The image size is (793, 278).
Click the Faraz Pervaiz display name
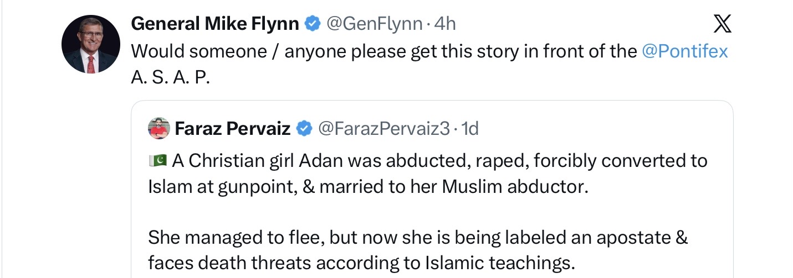point(233,129)
